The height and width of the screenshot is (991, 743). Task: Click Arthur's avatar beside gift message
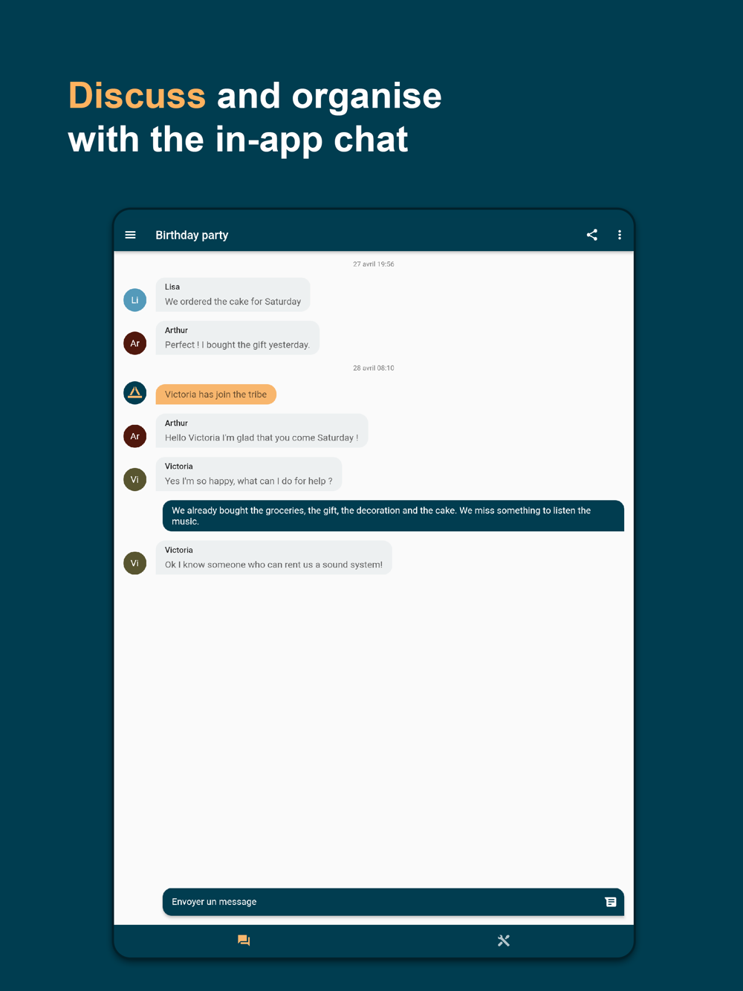coord(134,343)
